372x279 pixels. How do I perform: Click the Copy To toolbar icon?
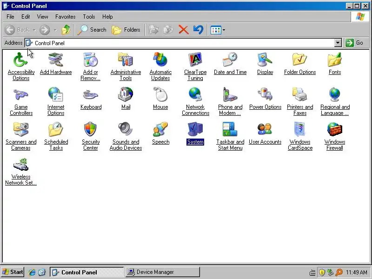tap(168, 30)
